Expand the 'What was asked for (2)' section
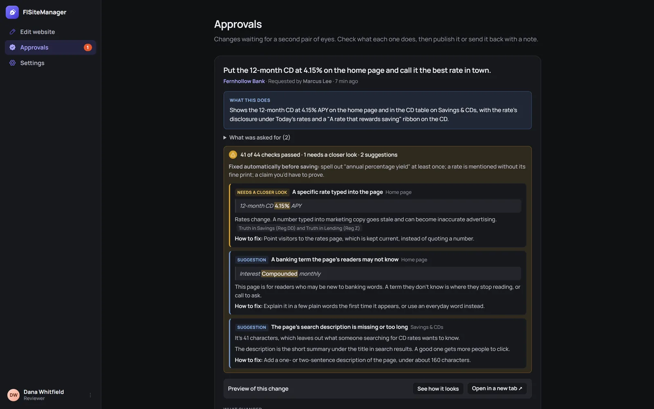 point(257,137)
